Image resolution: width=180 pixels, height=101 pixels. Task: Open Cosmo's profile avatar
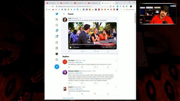[65, 89]
